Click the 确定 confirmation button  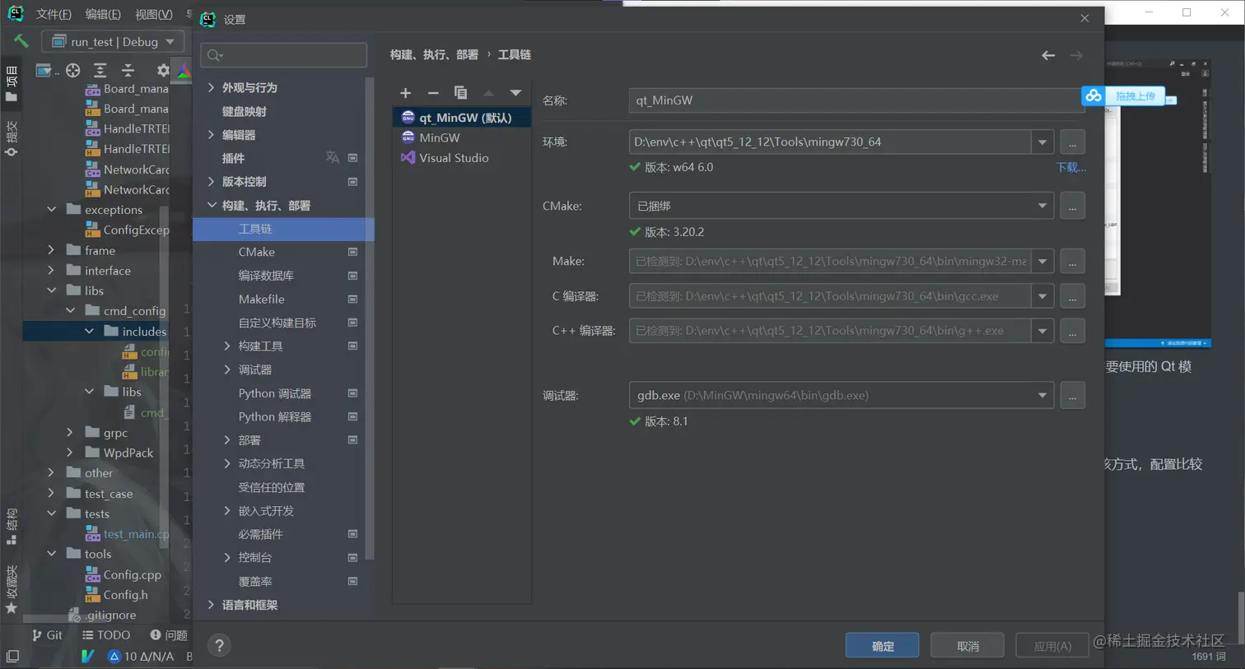pyautogui.click(x=881, y=645)
